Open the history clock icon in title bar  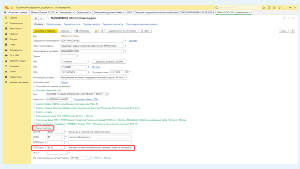pos(269,8)
